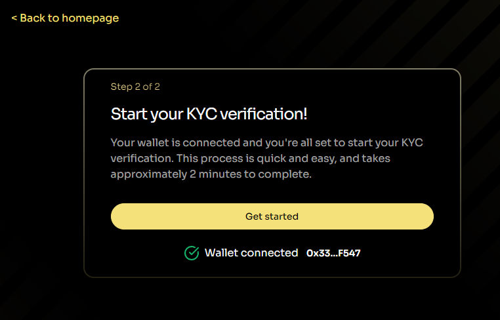Click the word Wallet beside the checkmark
The height and width of the screenshot is (320, 500).
[222, 252]
